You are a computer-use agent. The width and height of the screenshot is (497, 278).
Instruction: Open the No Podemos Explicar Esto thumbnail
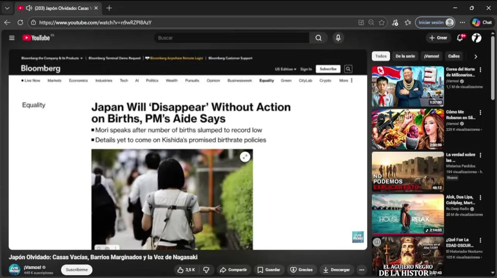point(408,172)
